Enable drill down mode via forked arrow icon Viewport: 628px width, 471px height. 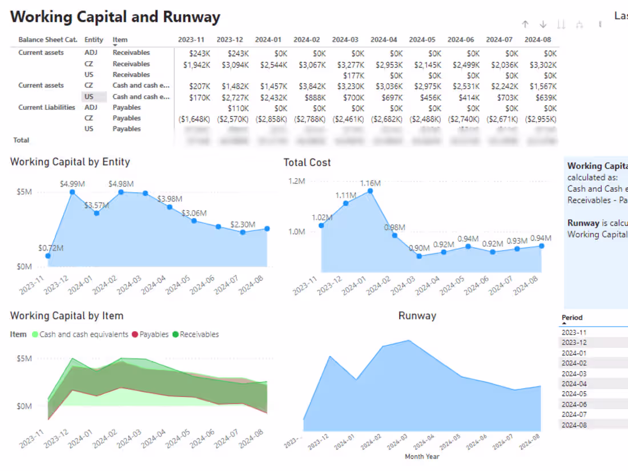tap(579, 24)
